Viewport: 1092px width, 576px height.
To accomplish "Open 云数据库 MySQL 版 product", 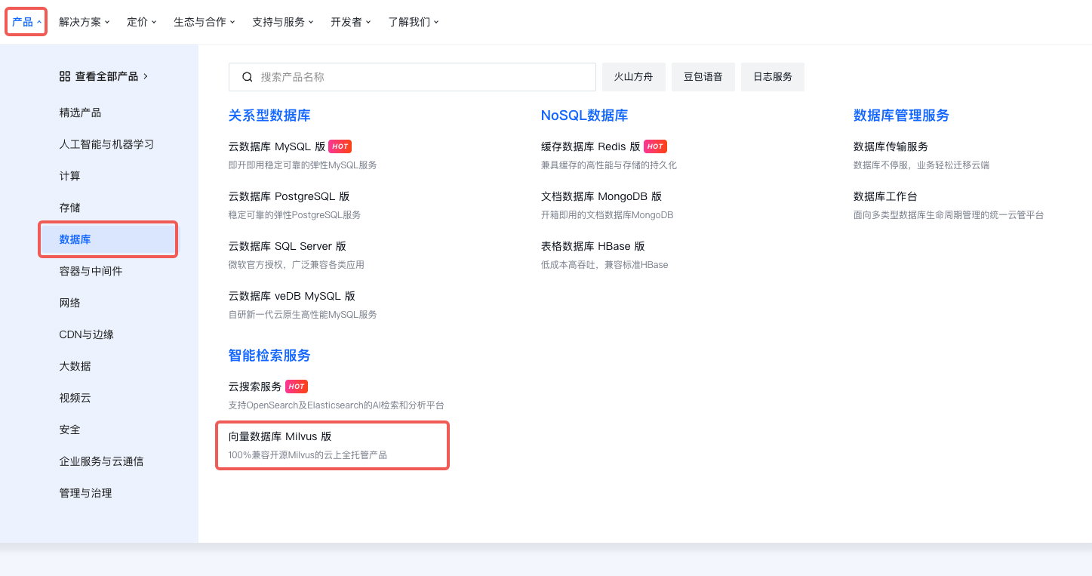I will tap(277, 146).
